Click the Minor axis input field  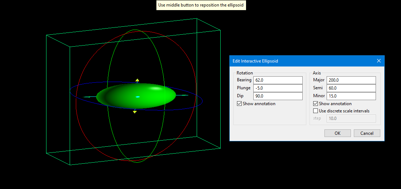[351, 96]
